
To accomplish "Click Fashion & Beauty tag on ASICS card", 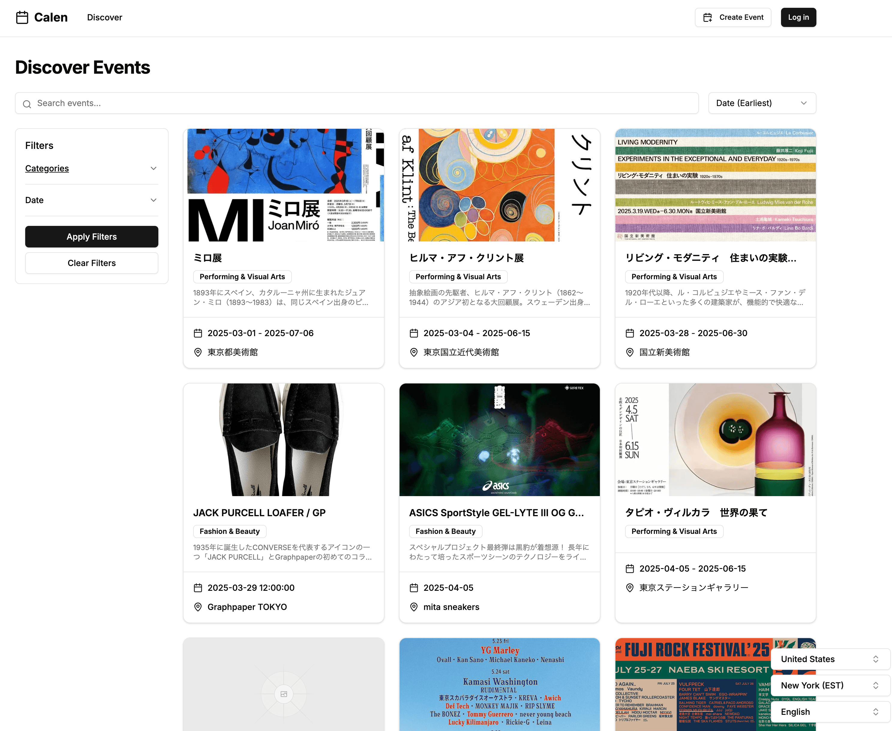I will (446, 531).
